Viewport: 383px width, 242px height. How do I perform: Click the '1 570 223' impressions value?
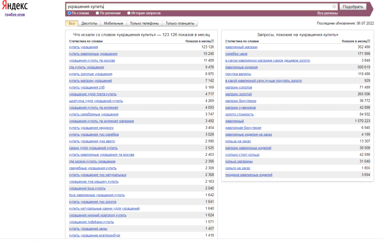pyautogui.click(x=363, y=121)
